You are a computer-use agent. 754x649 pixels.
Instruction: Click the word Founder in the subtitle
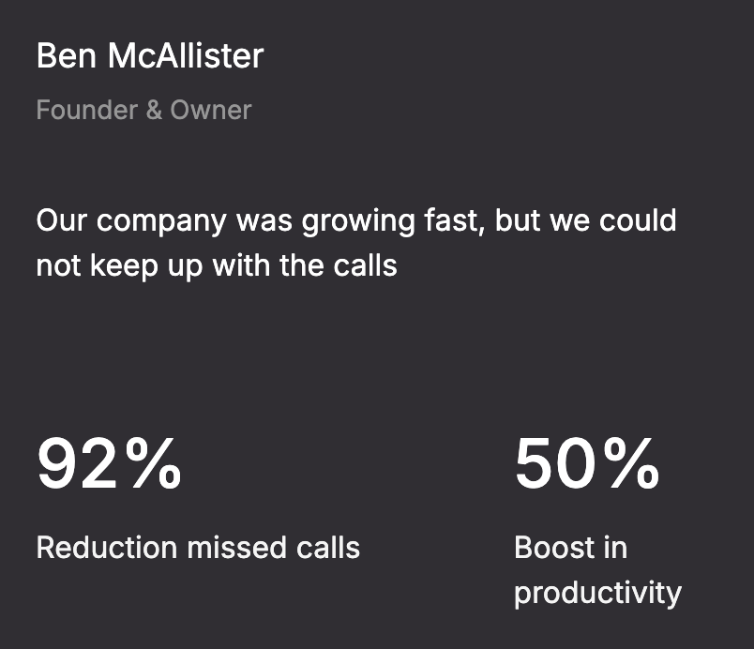(87, 110)
